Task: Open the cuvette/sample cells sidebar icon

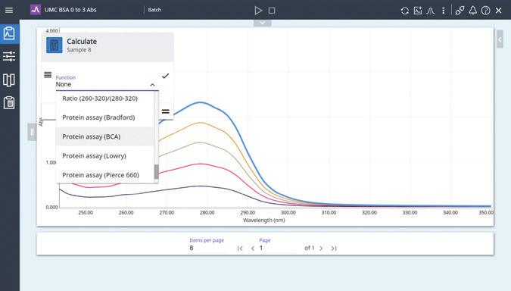Action: click(9, 80)
